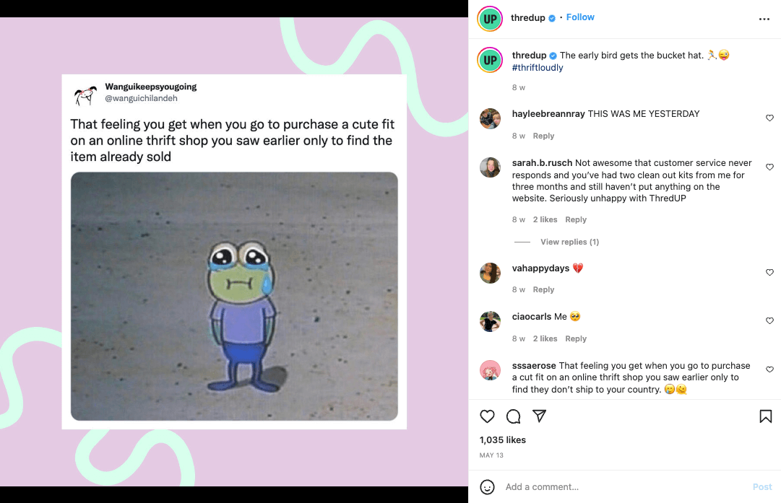Share the post via paper plane icon

[540, 416]
